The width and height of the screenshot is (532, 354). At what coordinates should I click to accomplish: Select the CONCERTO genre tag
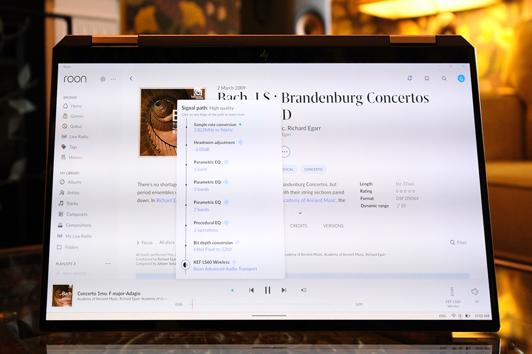click(x=313, y=169)
